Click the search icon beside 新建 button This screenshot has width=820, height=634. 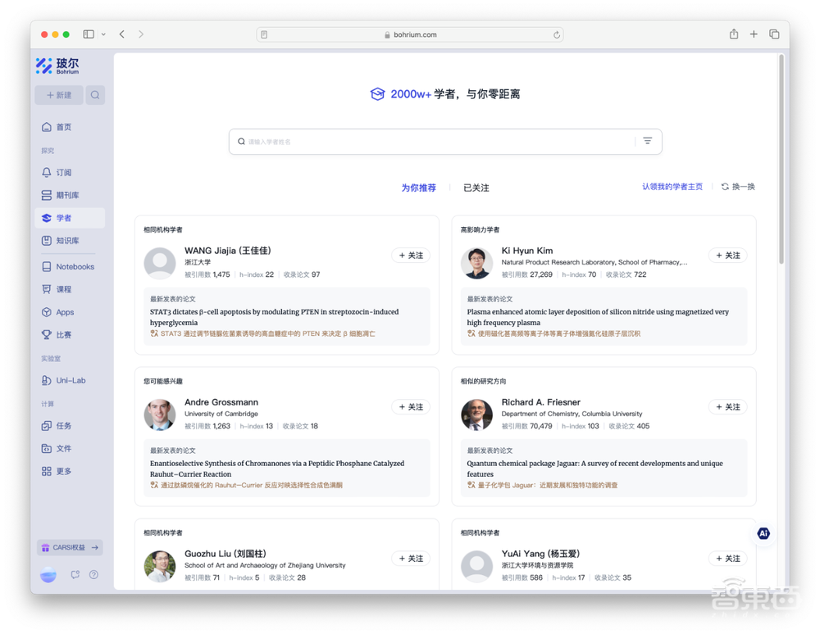tap(95, 95)
